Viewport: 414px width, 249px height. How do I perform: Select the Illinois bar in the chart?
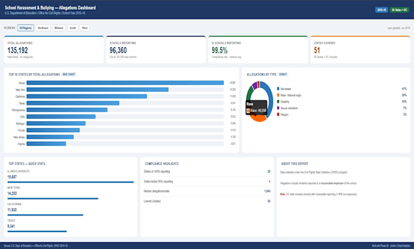tap(125, 83)
